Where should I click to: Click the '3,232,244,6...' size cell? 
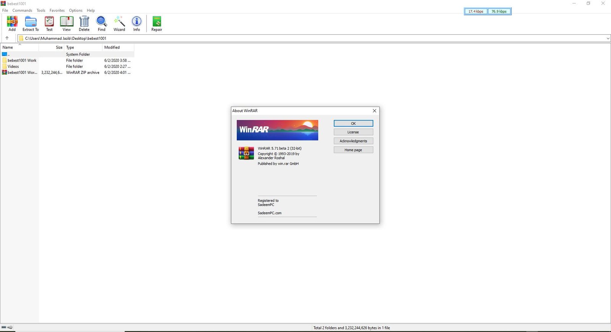pos(52,73)
